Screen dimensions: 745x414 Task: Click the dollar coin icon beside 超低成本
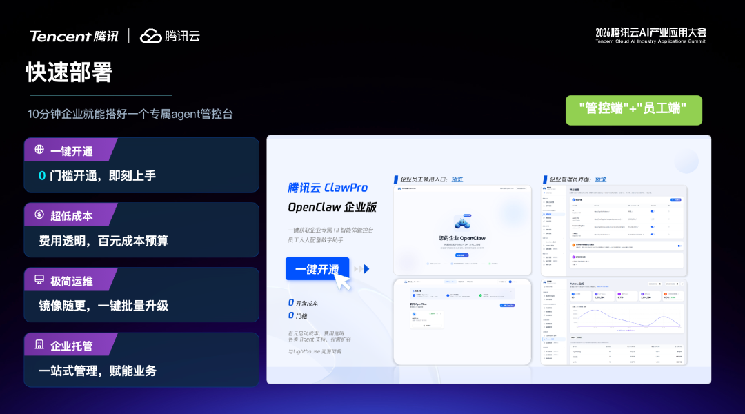(x=39, y=215)
